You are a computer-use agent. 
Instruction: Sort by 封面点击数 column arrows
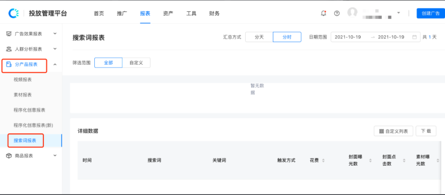[404, 161]
